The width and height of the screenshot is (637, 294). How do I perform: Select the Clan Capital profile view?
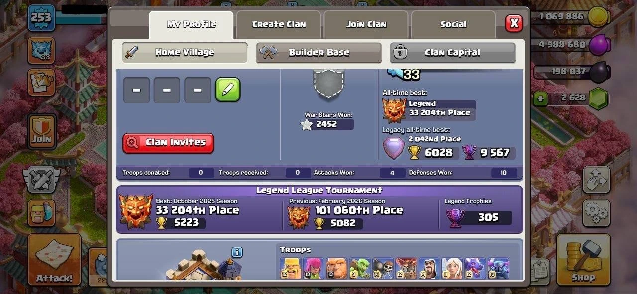click(452, 53)
